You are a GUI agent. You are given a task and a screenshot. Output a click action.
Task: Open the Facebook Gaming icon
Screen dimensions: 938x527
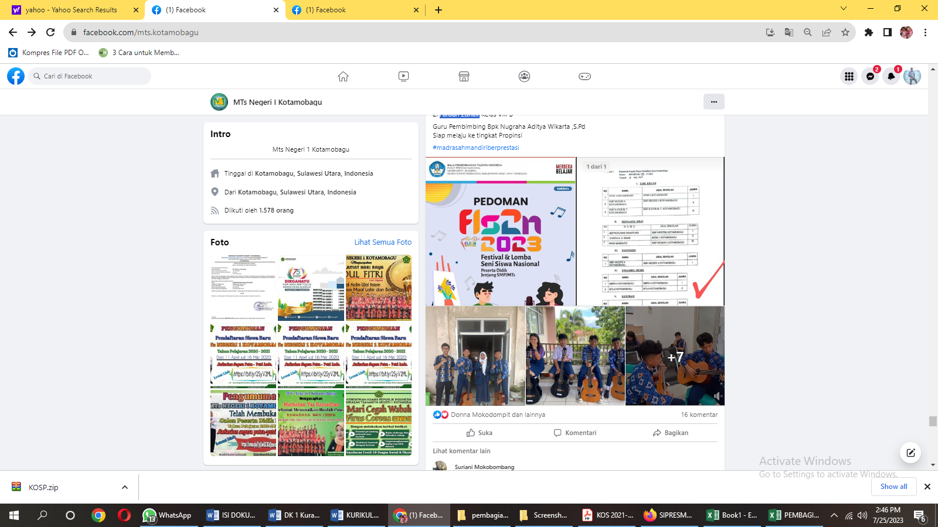pos(584,76)
